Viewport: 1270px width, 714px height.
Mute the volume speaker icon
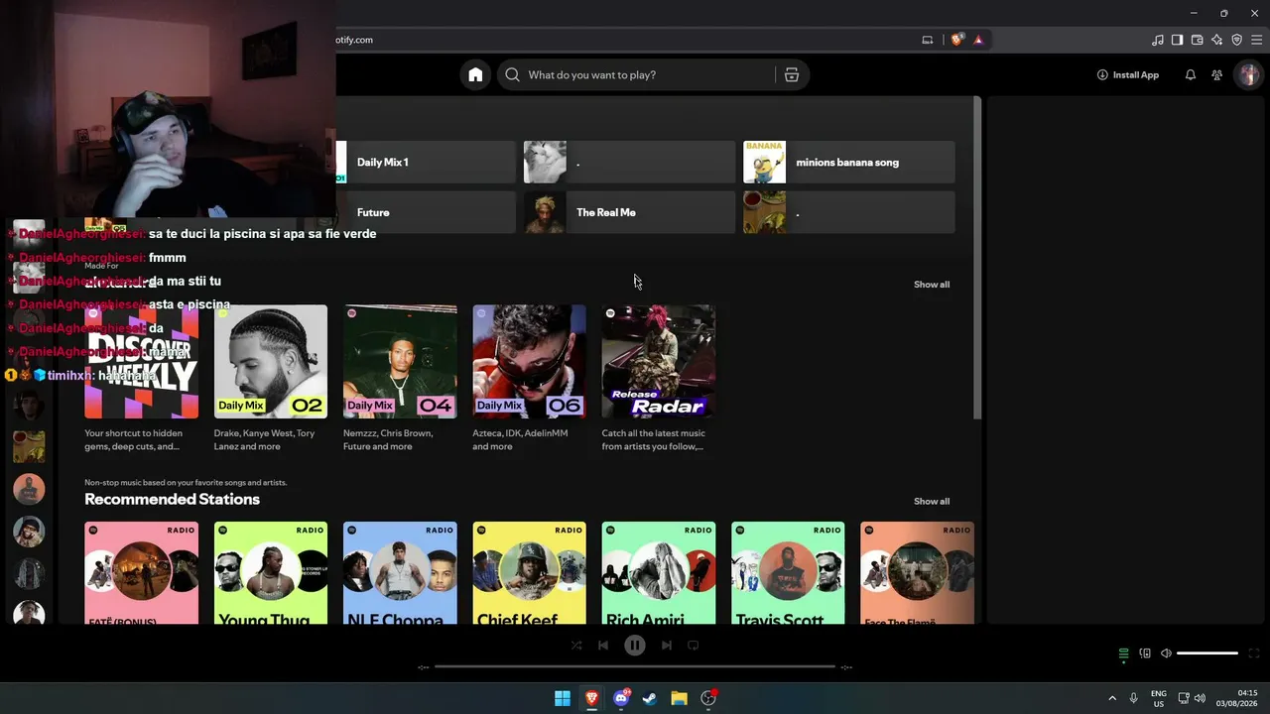(x=1166, y=654)
